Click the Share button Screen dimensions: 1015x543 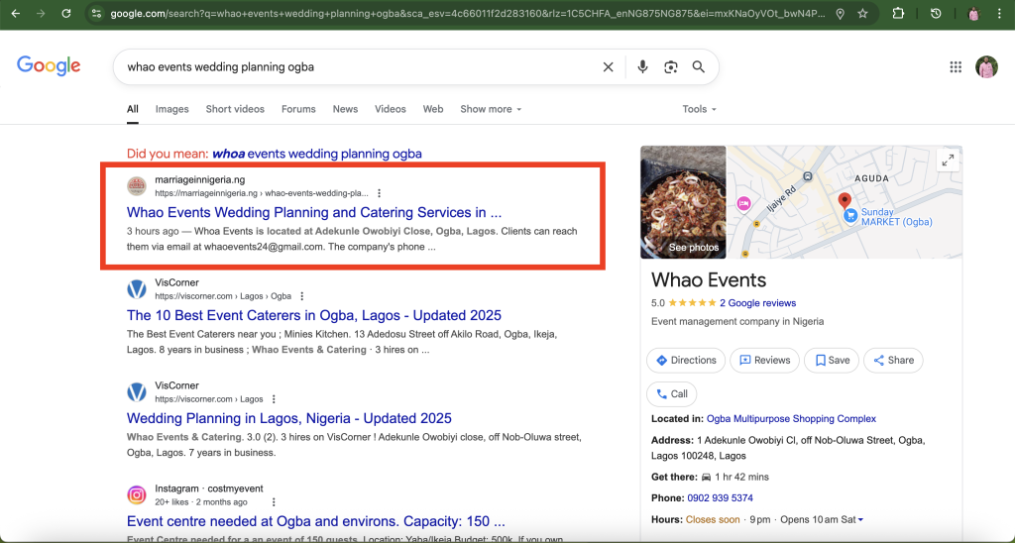(893, 361)
